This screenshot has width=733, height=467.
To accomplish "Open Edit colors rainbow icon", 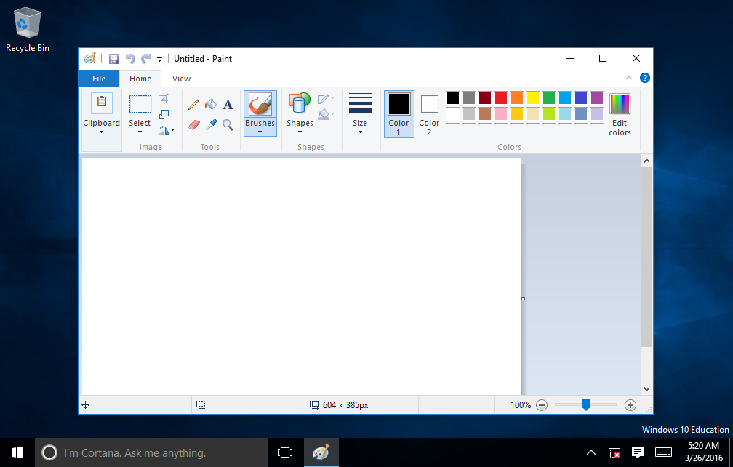I will (620, 104).
